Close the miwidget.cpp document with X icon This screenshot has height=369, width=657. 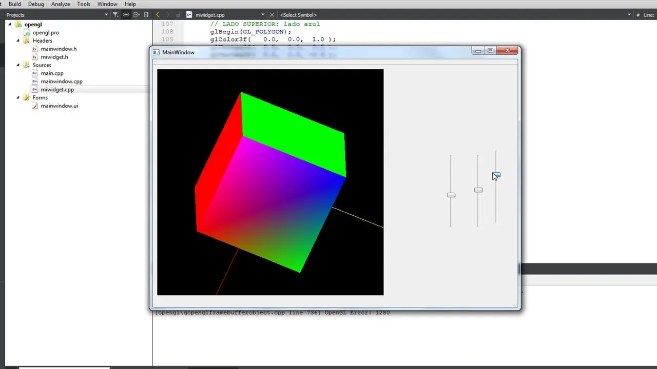[x=272, y=15]
